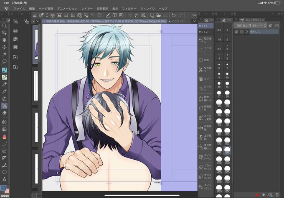Viewport: 284px width, 198px height.
Task: Click the up-down stepper in command bar
Action: click(x=47, y=15)
